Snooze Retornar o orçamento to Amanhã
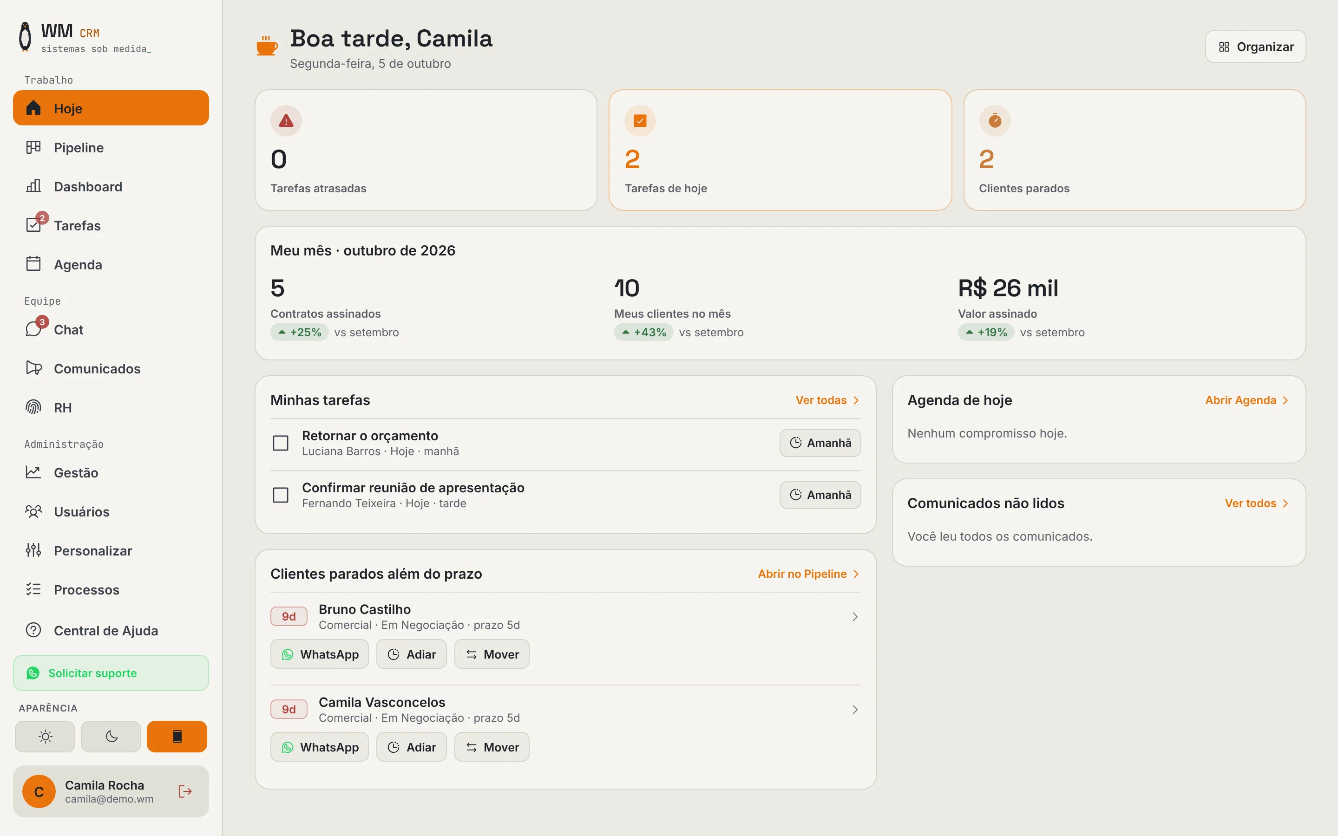 (820, 443)
